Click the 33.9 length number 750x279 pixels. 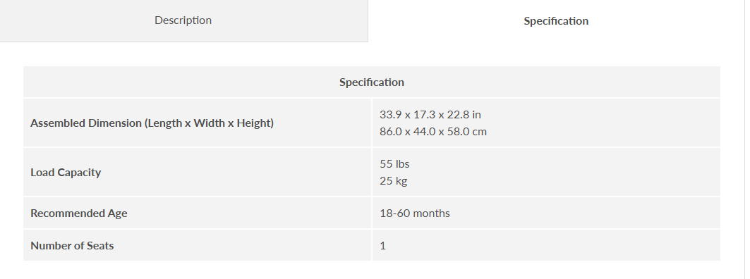(x=390, y=115)
